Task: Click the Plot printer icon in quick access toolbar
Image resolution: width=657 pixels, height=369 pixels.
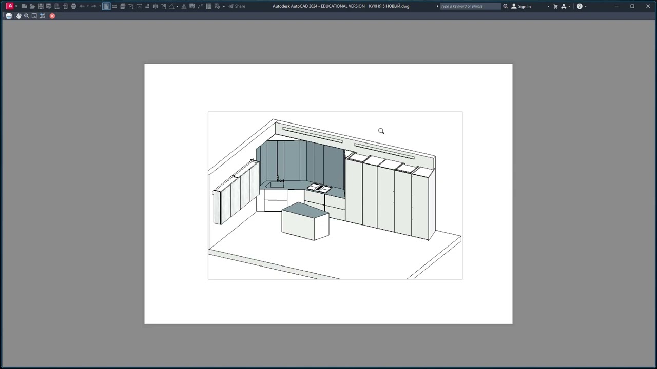Action: (x=73, y=6)
